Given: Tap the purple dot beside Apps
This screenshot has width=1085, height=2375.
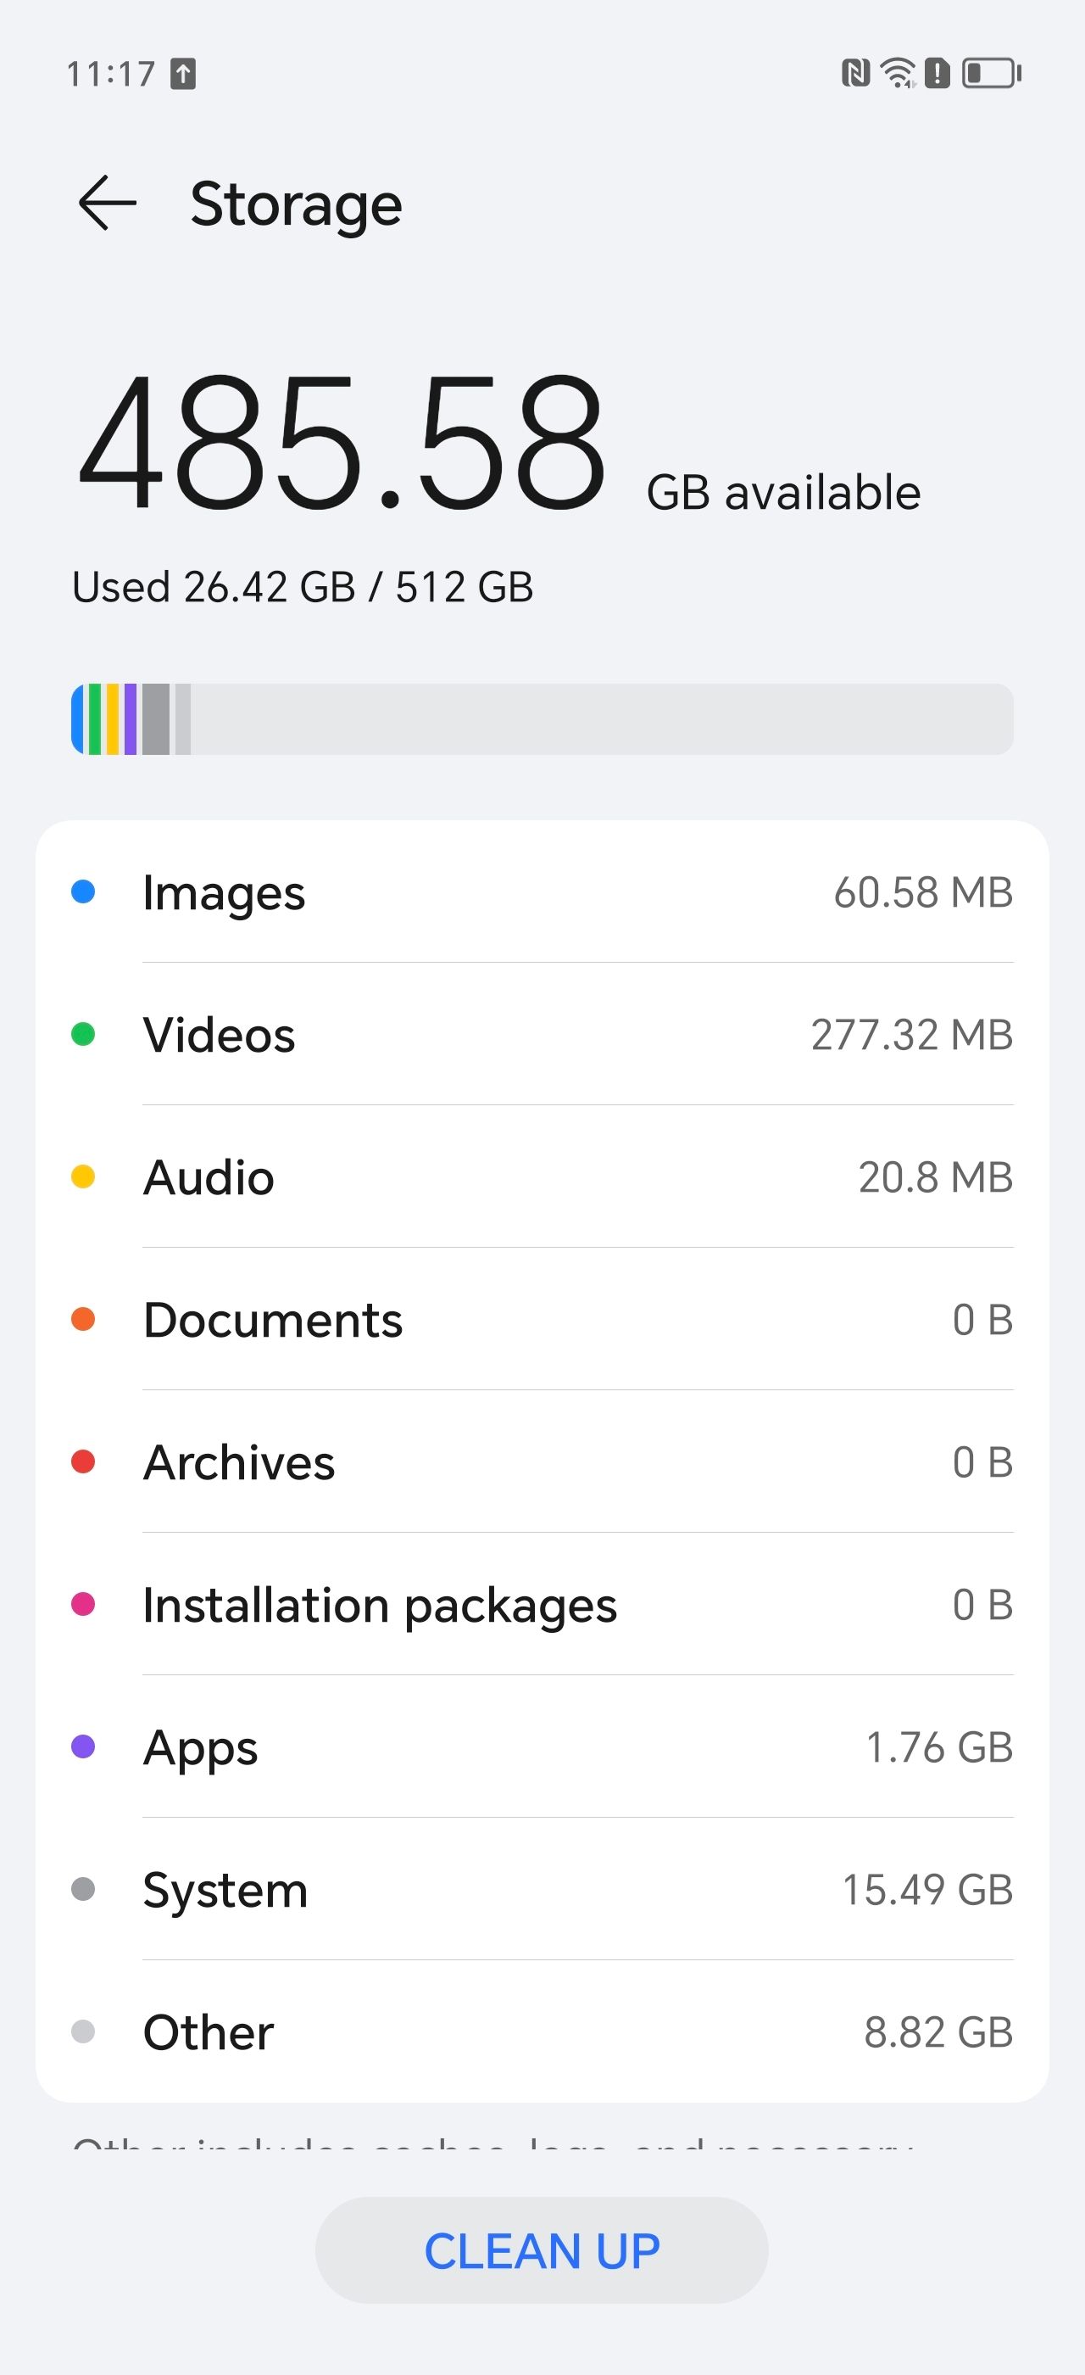Looking at the screenshot, I should [83, 1746].
